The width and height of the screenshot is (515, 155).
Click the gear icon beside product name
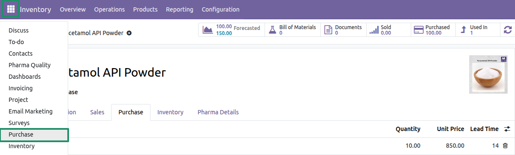[x=129, y=33]
